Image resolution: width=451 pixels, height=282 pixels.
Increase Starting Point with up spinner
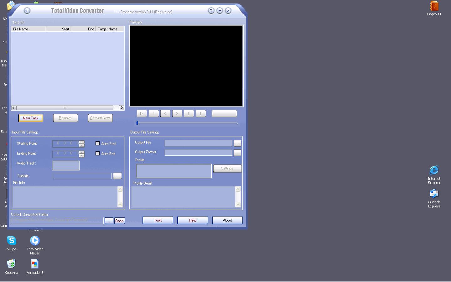(82, 142)
